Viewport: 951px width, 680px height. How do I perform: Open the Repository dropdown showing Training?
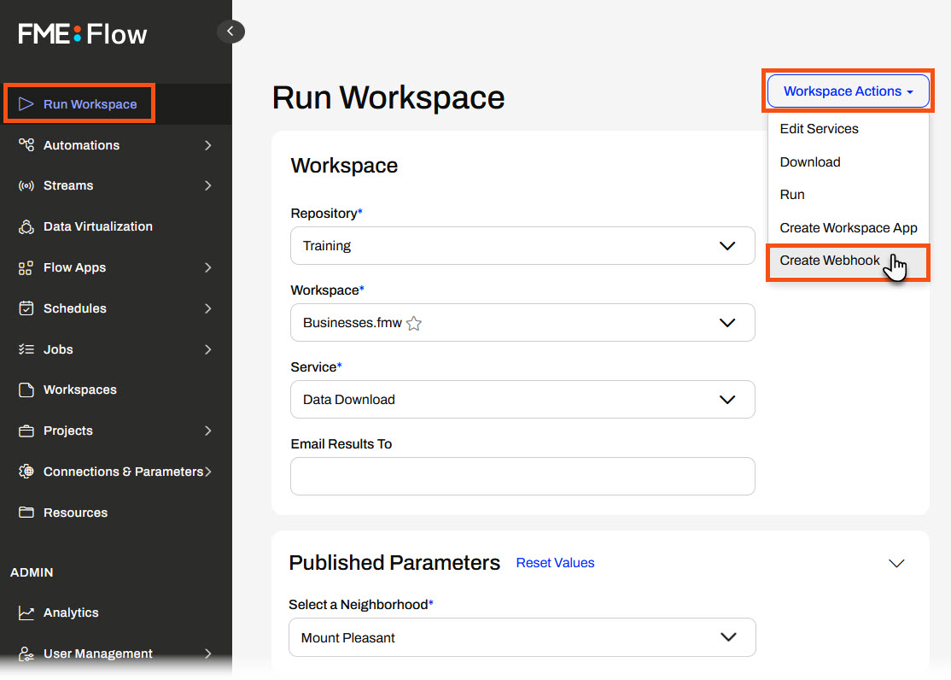522,246
